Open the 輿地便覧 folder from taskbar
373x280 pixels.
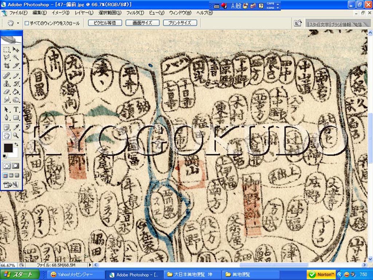click(x=251, y=275)
